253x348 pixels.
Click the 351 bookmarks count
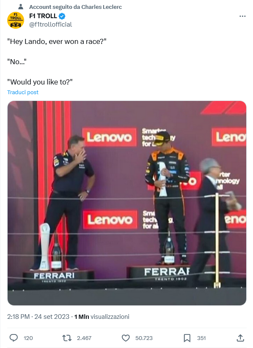201,338
